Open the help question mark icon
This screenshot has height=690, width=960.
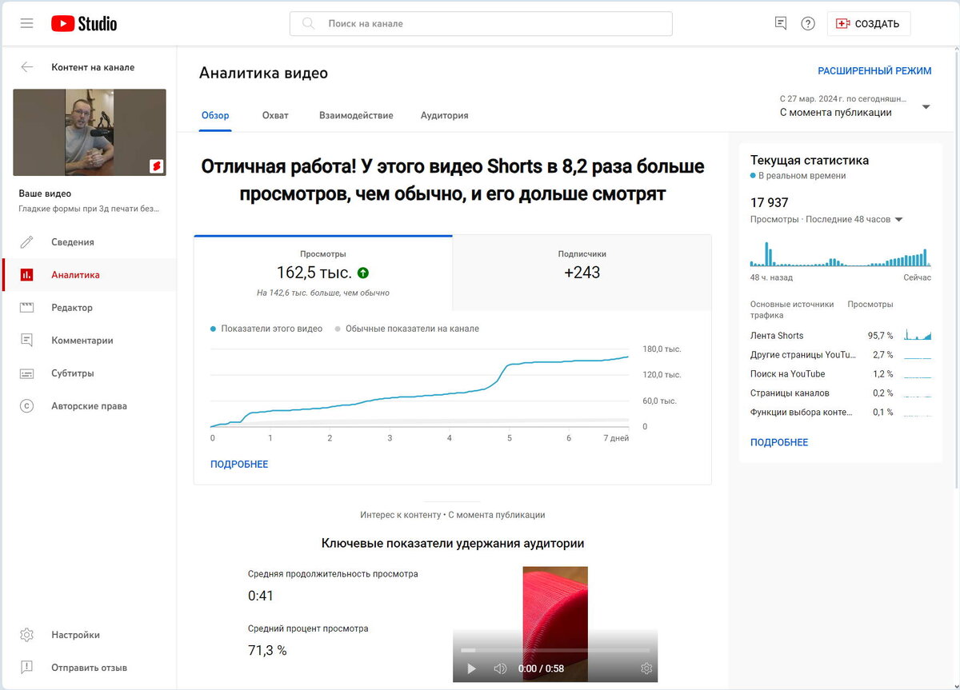pyautogui.click(x=808, y=23)
